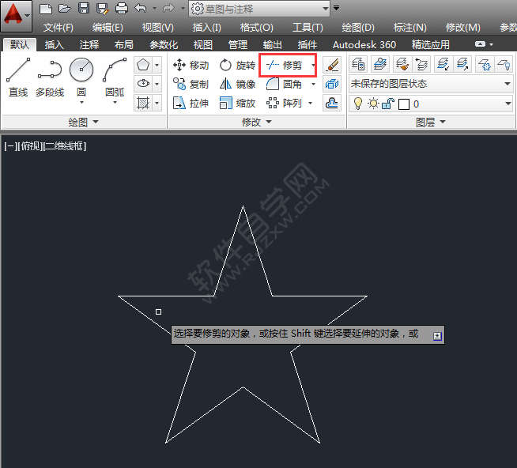Click the Polygon tool icon
This screenshot has width=517, height=468.
143,65
